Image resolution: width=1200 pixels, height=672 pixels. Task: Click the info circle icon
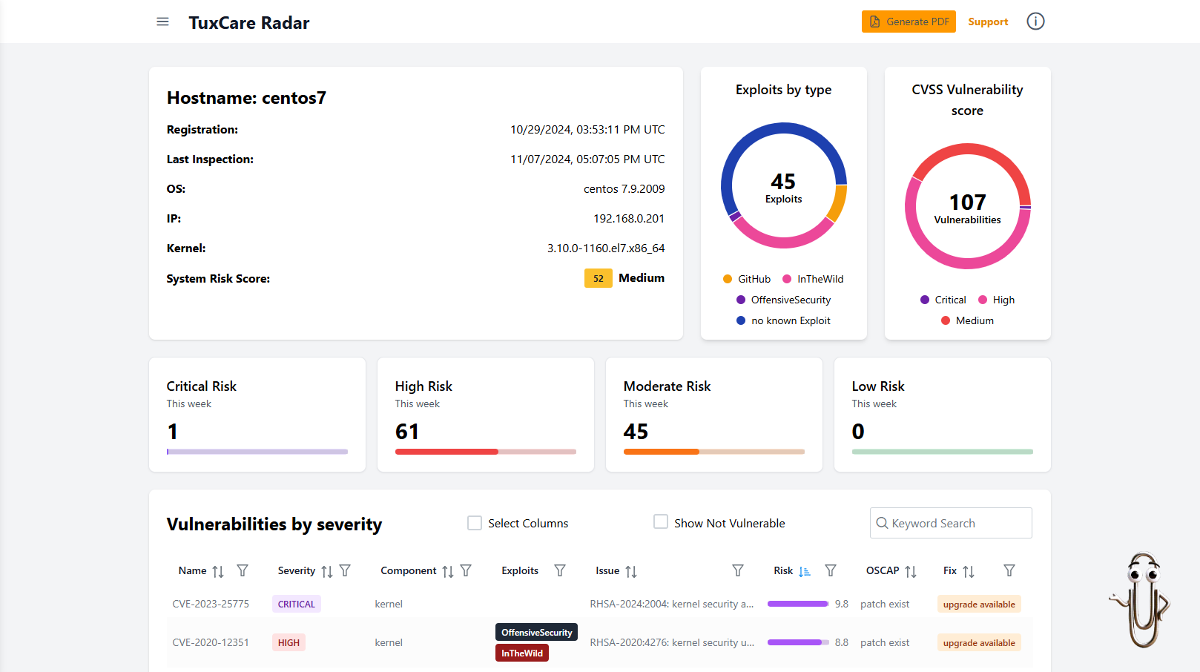click(x=1035, y=22)
